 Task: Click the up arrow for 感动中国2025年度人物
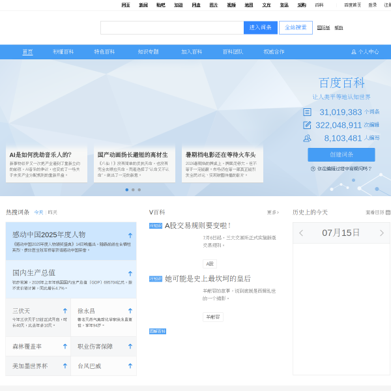click(x=130, y=235)
